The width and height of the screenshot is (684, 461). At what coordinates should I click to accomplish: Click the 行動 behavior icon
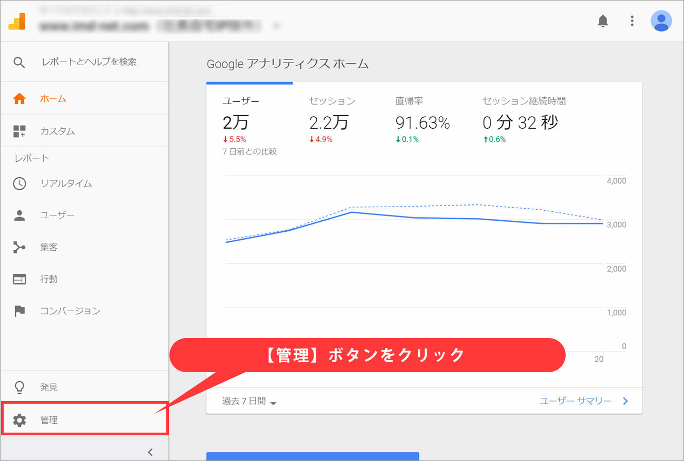click(19, 279)
